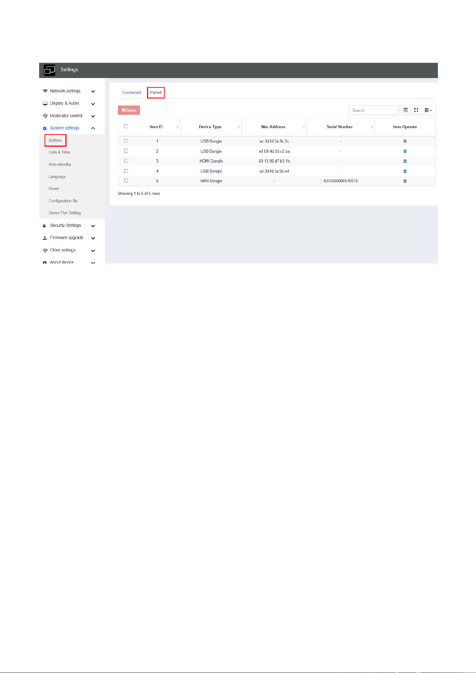This screenshot has width=476, height=673.
Task: Collapse the System settings chevron
Action: 93,128
